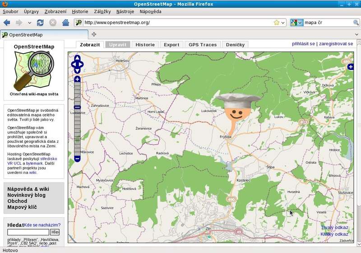The image size is (361, 253).
Task: Click the zaregistrovat se link
Action: tap(336, 44)
